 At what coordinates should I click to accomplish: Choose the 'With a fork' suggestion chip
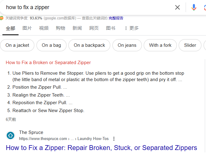pyautogui.click(x=160, y=45)
